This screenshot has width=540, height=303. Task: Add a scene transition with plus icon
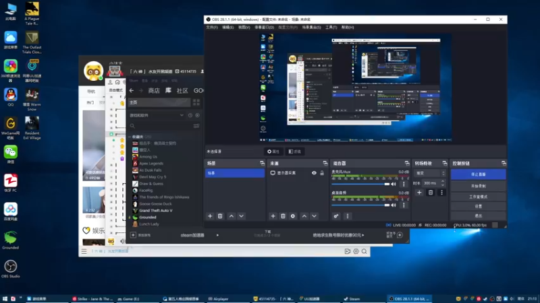(419, 193)
